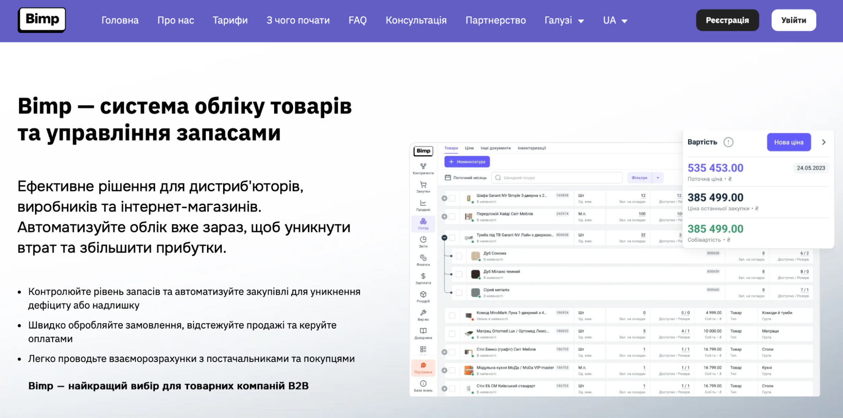Open the Закупки cart icon

pyautogui.click(x=423, y=187)
